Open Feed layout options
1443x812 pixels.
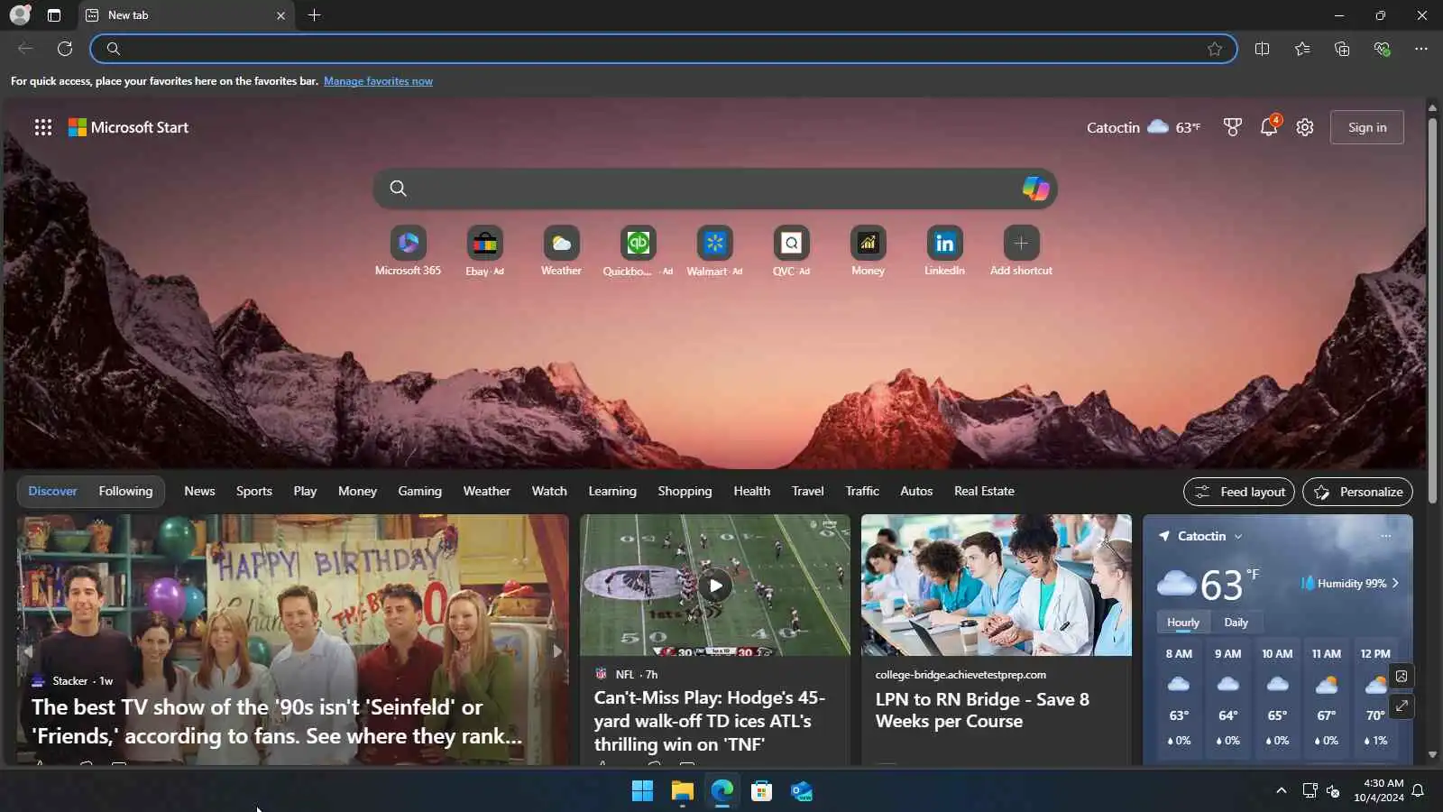(x=1239, y=492)
